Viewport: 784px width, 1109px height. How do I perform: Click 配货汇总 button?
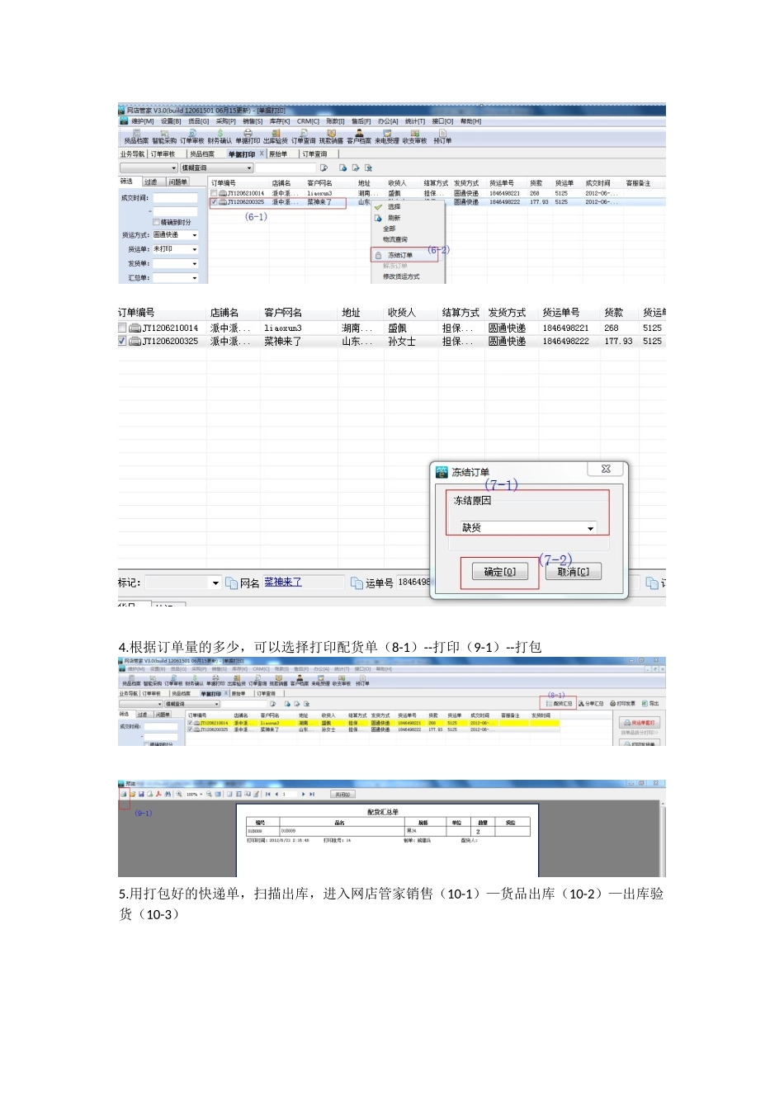pos(559,704)
